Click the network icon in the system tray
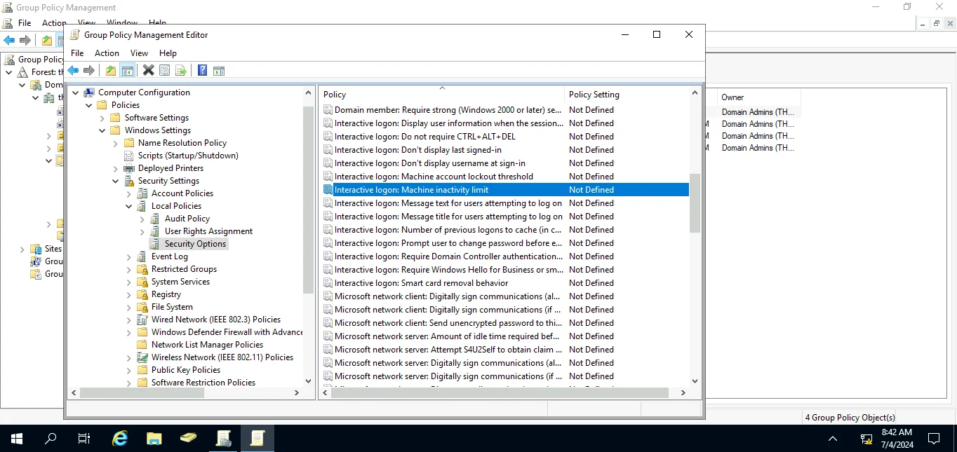Screen dimensions: 957x452 (x=866, y=439)
